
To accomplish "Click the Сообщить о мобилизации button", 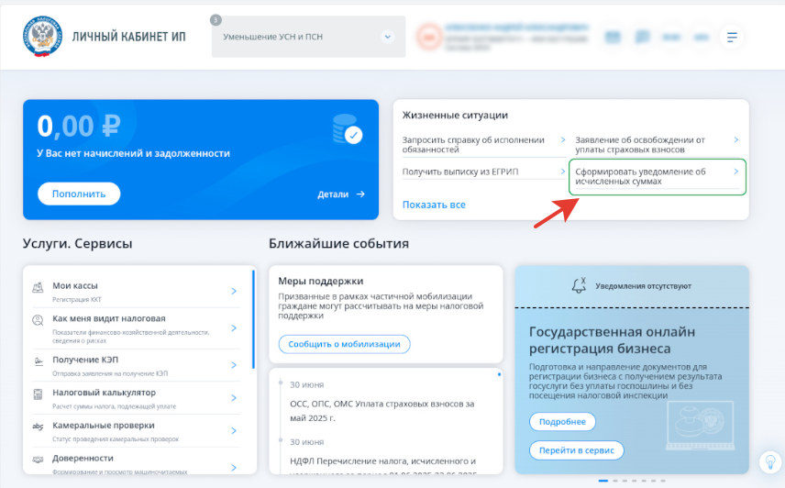I will pyautogui.click(x=345, y=344).
